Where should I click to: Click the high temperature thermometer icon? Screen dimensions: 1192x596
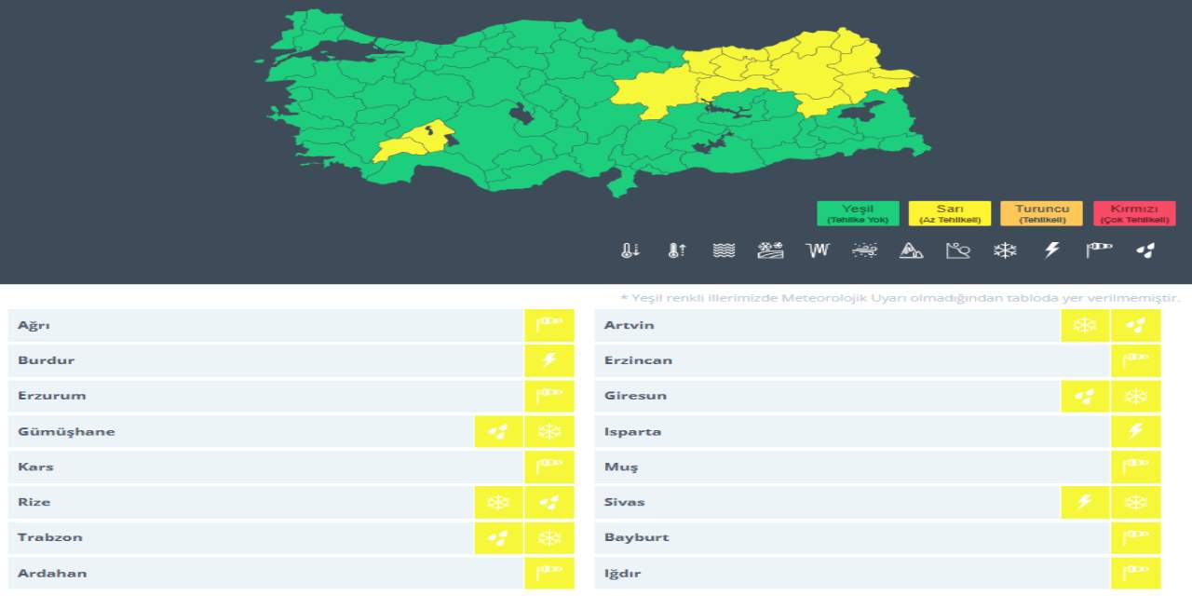tap(677, 250)
